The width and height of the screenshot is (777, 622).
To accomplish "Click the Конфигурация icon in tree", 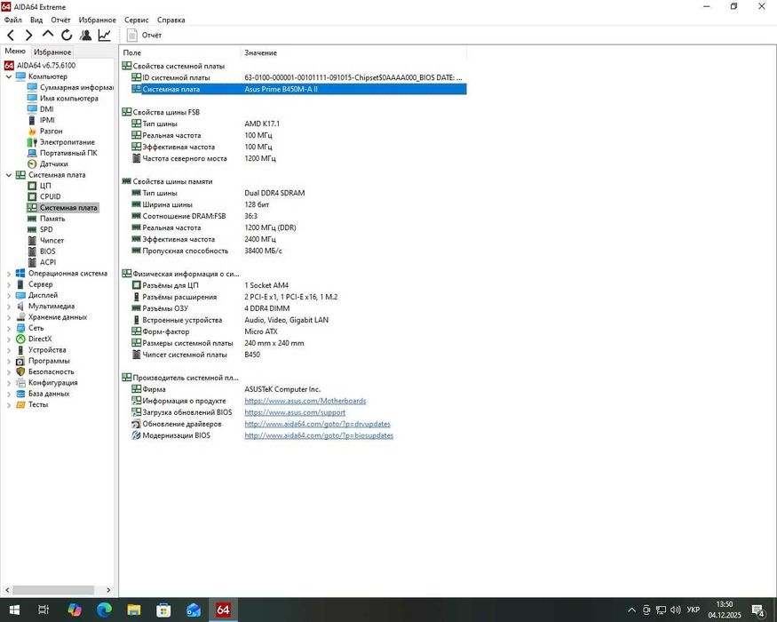I will click(20, 382).
